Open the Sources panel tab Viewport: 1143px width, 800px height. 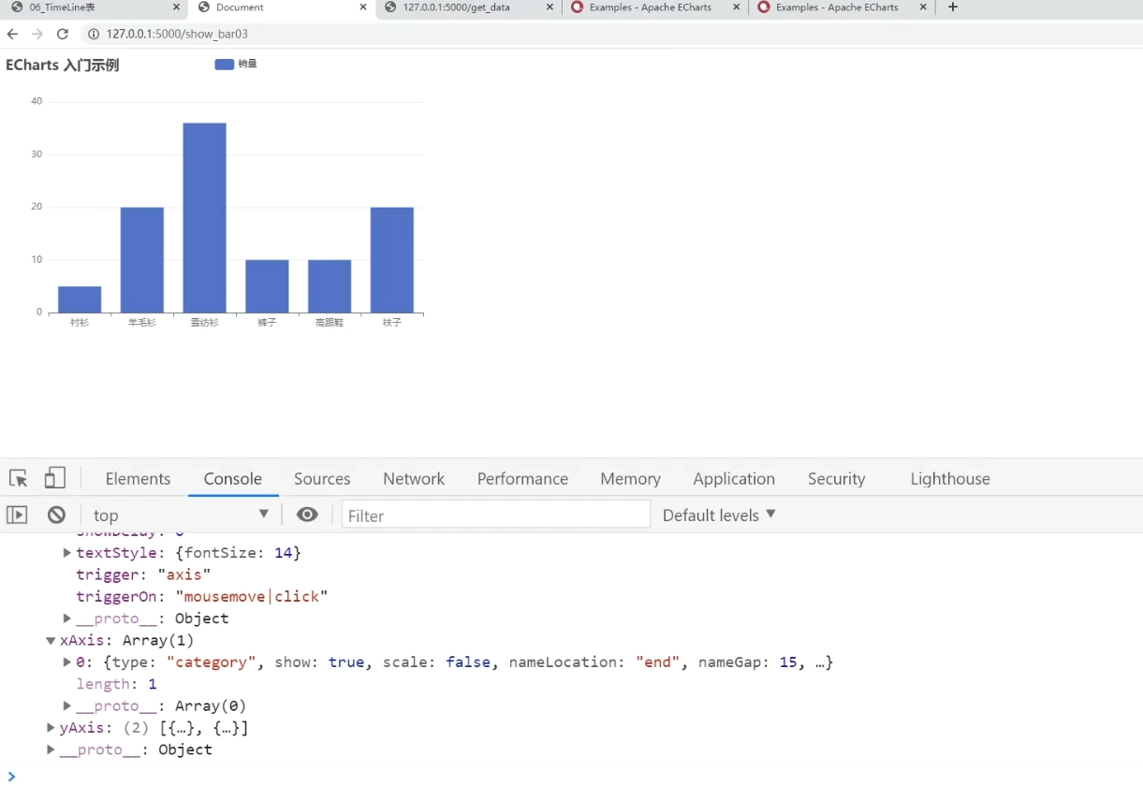point(322,478)
